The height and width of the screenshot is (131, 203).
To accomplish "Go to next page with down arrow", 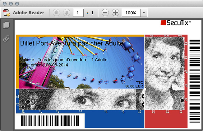I will pyautogui.click(x=67, y=13).
